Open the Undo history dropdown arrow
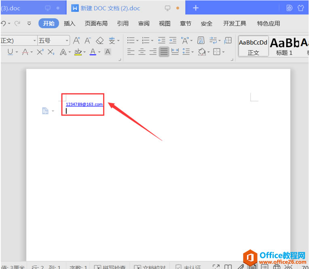The image size is (309, 269). tap(9, 23)
